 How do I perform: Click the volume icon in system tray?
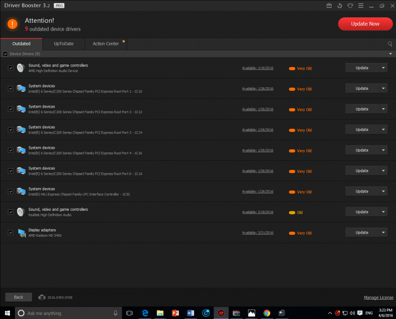tap(352, 313)
